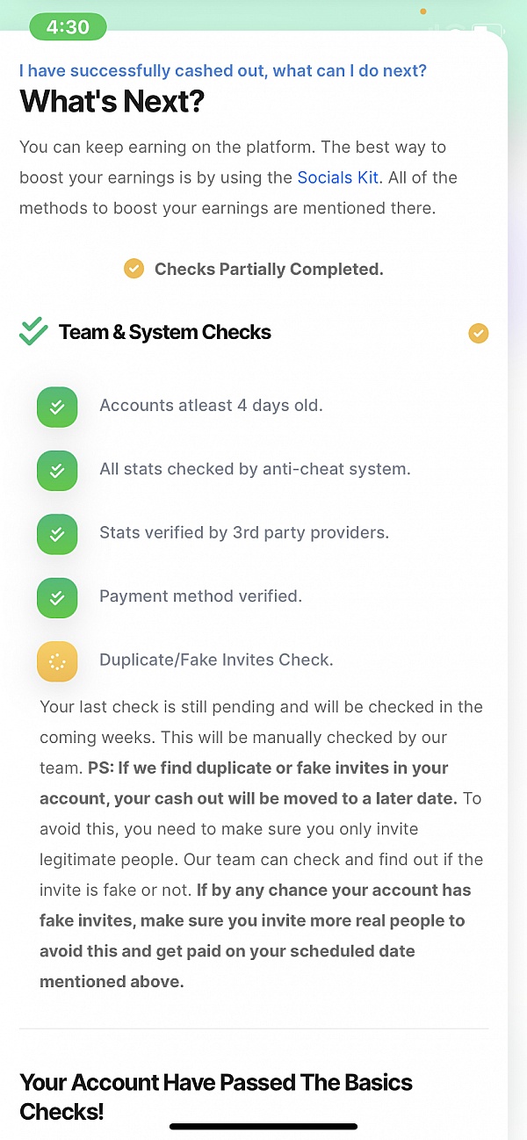Tap 'Your Account Have Passed The Basics Checks!' heading
This screenshot has height=1140, width=527.
pos(216,1096)
